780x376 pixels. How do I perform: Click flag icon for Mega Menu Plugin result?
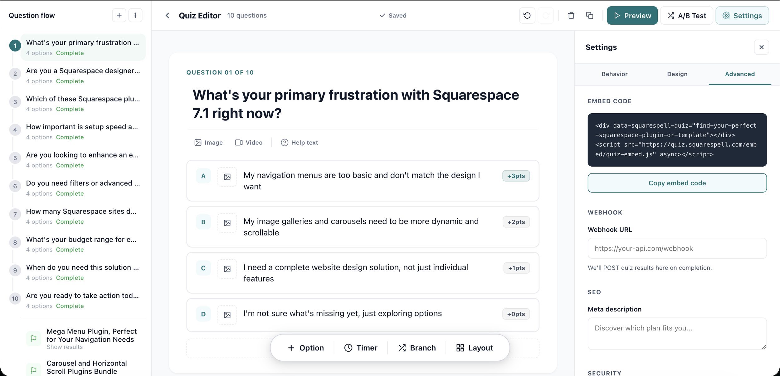click(x=34, y=338)
